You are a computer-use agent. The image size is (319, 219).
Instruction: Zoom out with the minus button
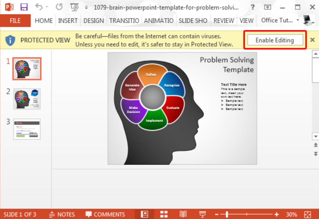[217, 214]
